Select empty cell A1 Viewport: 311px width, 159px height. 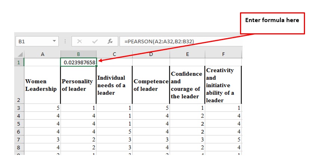click(42, 62)
